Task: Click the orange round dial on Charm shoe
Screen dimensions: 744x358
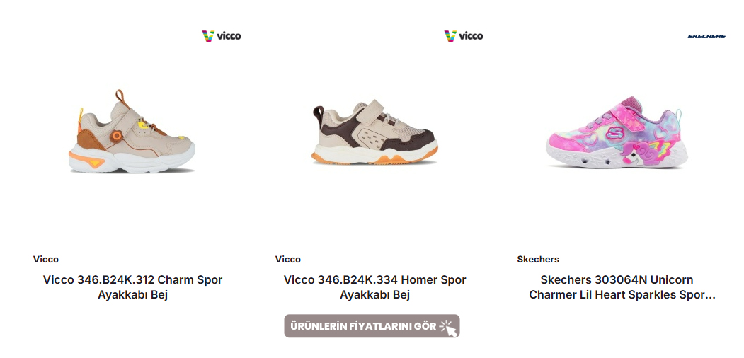Action: coord(116,136)
